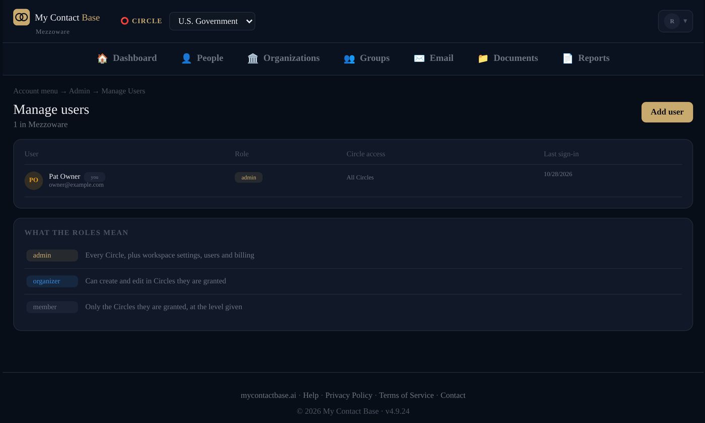Click the admin badge in roles legend
The width and height of the screenshot is (705, 423).
[52, 256]
